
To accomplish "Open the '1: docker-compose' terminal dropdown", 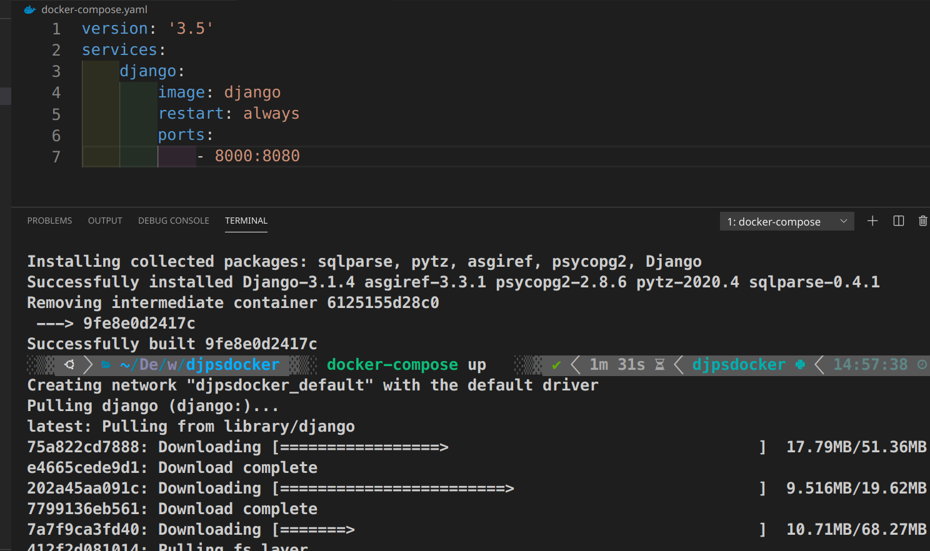I will (x=787, y=221).
